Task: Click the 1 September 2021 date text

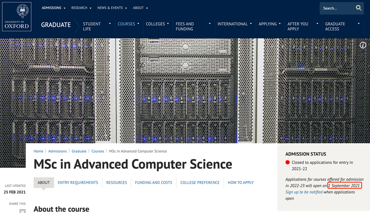Action: (x=344, y=186)
